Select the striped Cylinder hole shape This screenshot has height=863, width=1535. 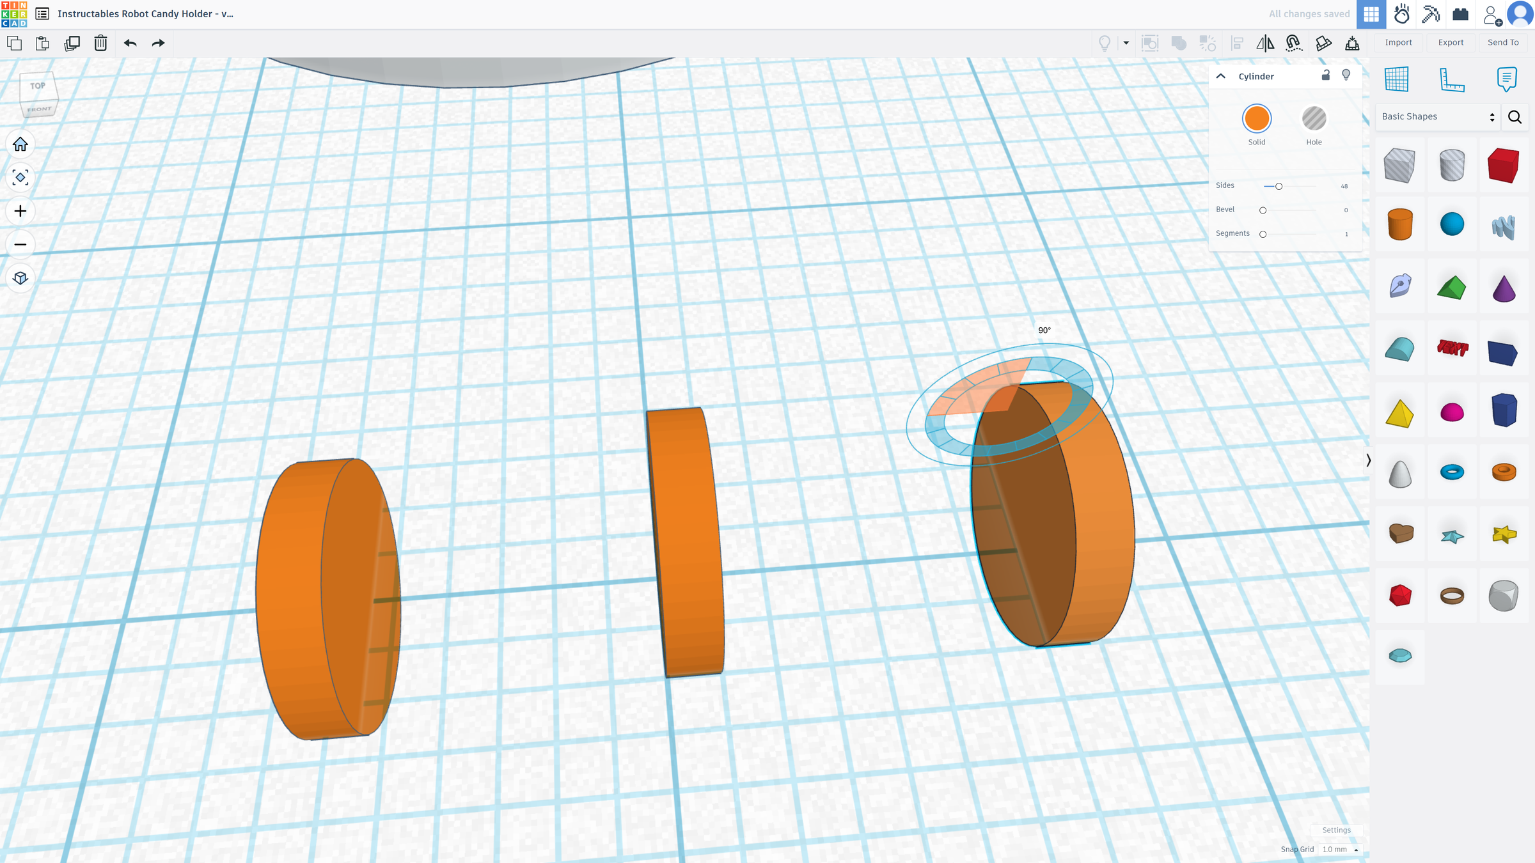1452,166
